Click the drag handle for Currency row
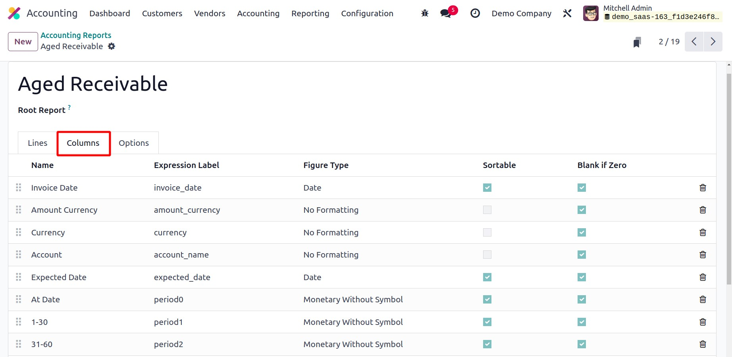The height and width of the screenshot is (357, 732). (x=19, y=233)
